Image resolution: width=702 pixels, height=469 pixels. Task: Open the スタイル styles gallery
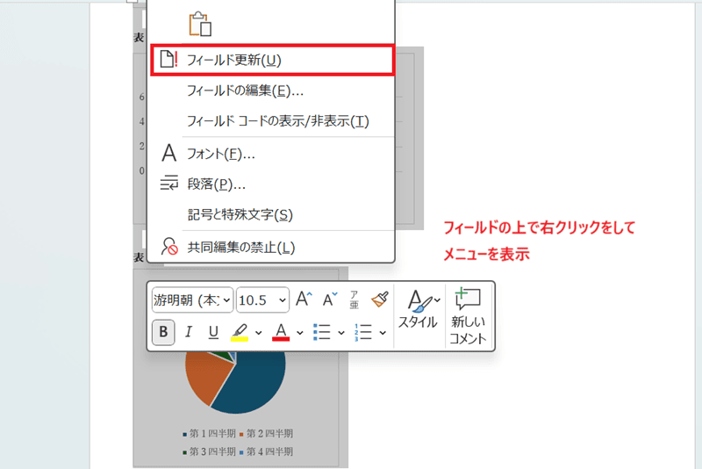pyautogui.click(x=419, y=309)
